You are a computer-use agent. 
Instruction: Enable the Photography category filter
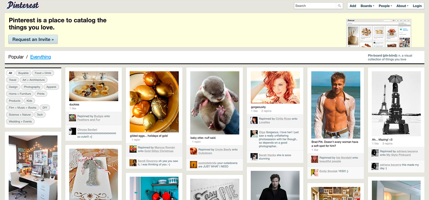coord(32,87)
